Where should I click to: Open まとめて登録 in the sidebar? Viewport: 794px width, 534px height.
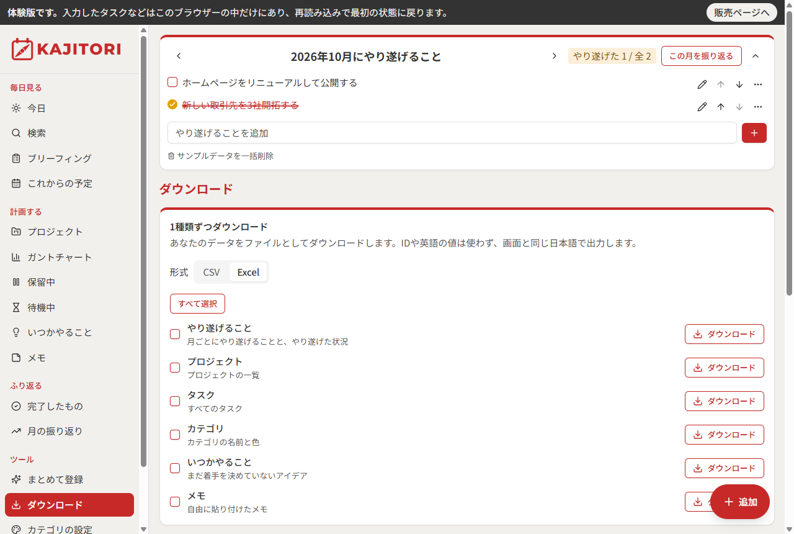tap(69, 479)
